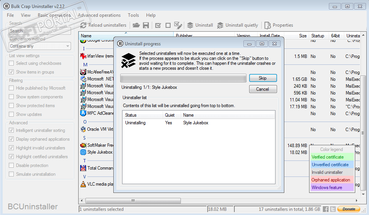The height and width of the screenshot is (215, 369).
Task: Enable Show updates checkbox
Action: pyautogui.click(x=11, y=114)
